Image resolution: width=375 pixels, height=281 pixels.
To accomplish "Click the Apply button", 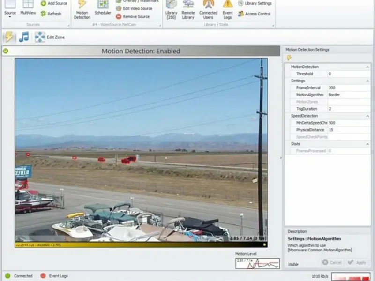I will (357, 262).
